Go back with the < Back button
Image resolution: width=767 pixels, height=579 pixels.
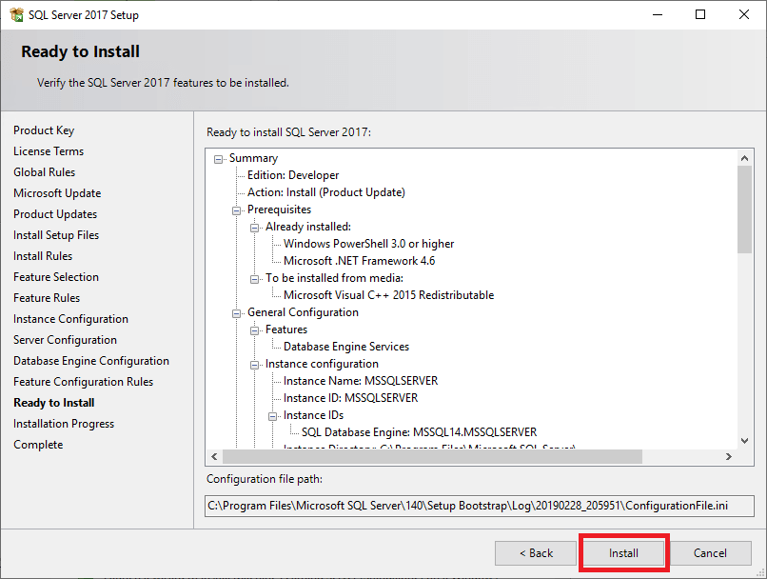536,553
